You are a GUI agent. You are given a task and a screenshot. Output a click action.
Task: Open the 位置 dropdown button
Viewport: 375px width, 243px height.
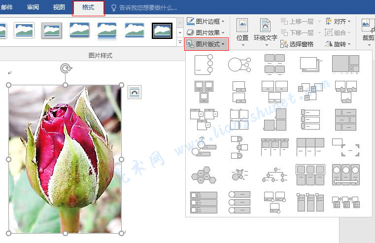pos(242,33)
